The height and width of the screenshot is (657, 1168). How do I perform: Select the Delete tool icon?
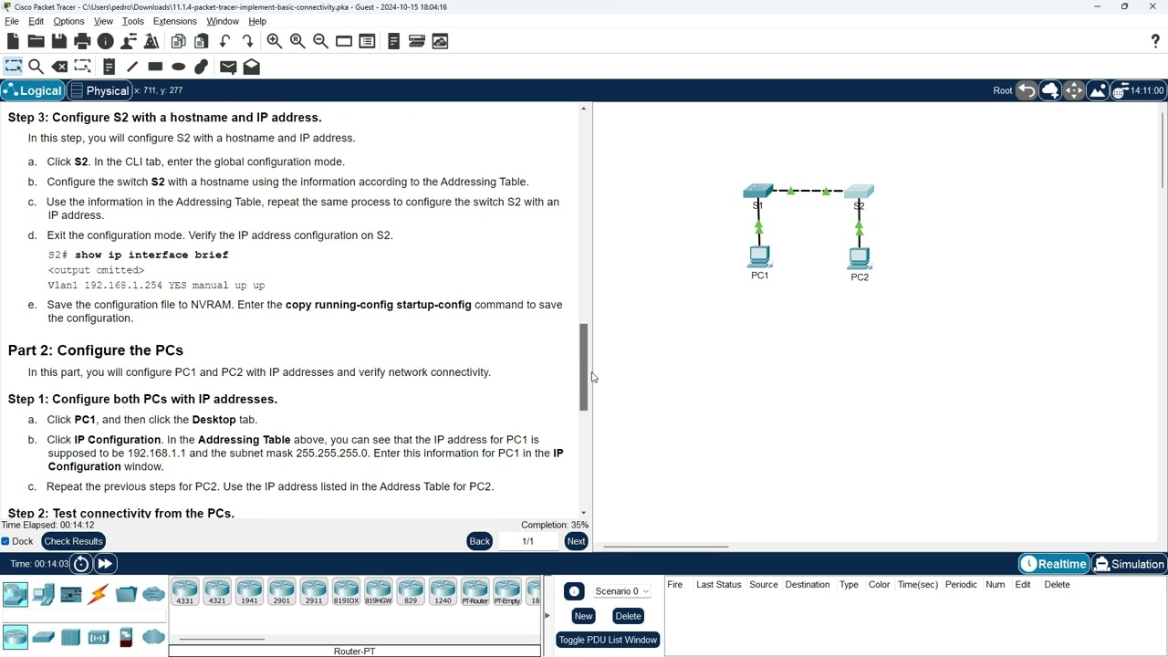59,67
